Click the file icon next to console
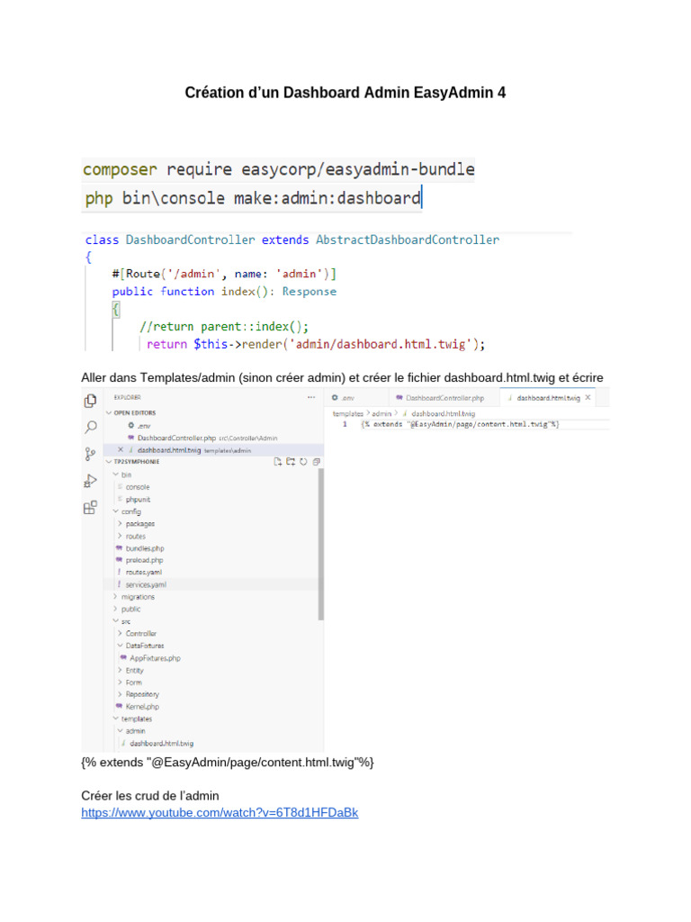The height and width of the screenshot is (922, 691). point(120,487)
